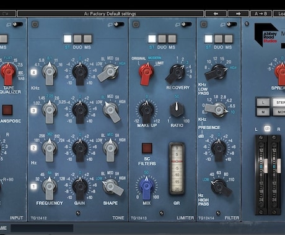The image size is (285, 235).
Task: Select MS mode in LIMITER module
Action: 172,38
